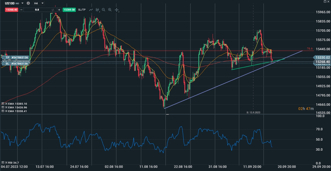The height and width of the screenshot is (171, 331).
Task: Expand the US100 instrument dropdown
Action: (22, 3)
